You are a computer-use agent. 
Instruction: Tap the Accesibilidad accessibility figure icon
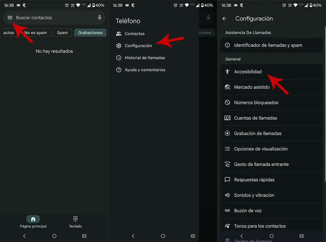(227, 72)
